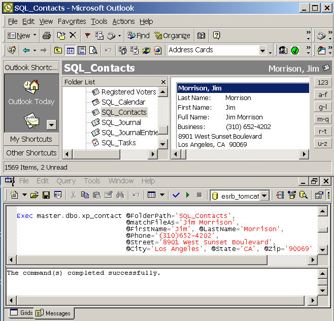Open New Query dropdown arrow in Query Analyzer
This screenshot has height=321, width=334.
(24, 195)
